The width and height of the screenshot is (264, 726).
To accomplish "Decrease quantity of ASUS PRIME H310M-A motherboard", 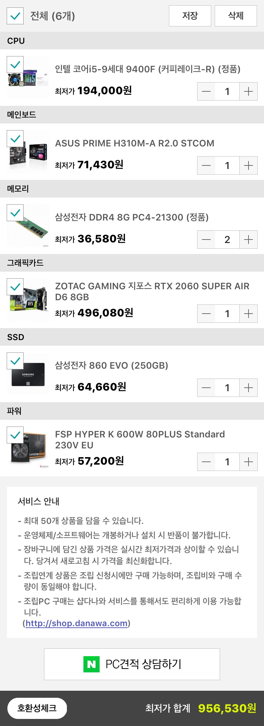I will tap(206, 166).
